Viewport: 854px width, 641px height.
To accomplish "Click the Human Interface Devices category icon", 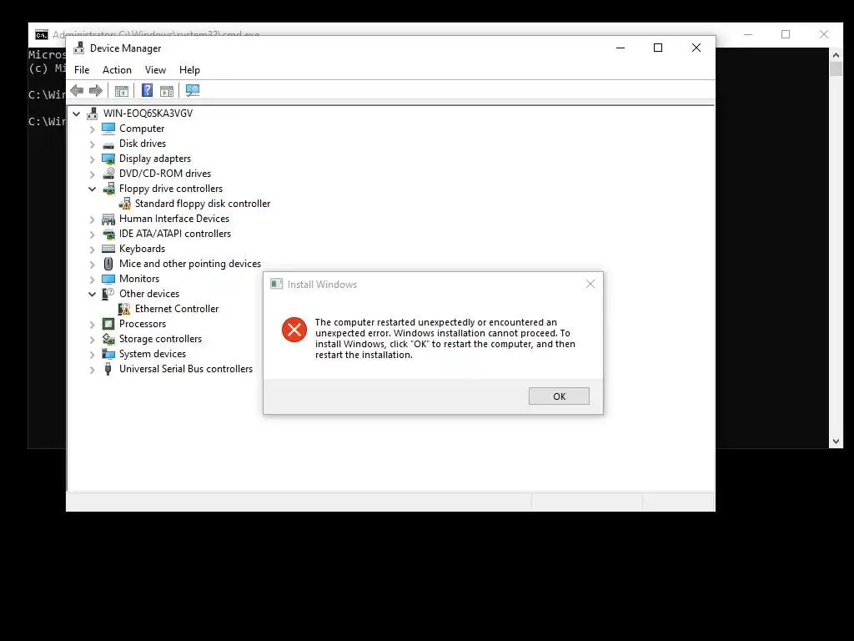I will (108, 220).
